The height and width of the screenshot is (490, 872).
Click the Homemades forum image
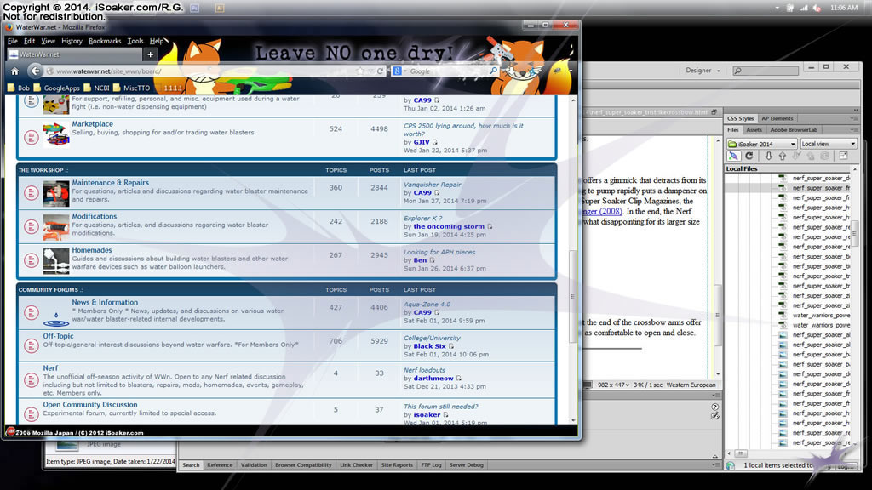pos(56,260)
